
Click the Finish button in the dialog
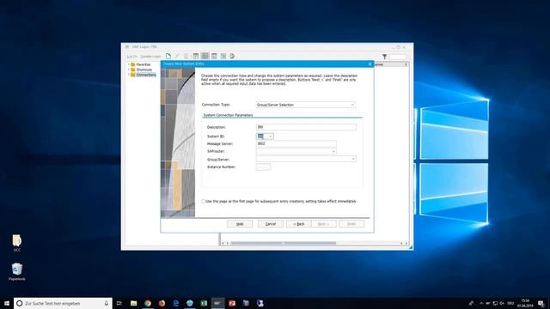click(351, 223)
